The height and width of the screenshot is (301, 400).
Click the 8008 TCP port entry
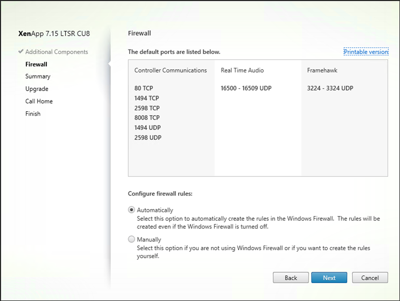point(147,118)
